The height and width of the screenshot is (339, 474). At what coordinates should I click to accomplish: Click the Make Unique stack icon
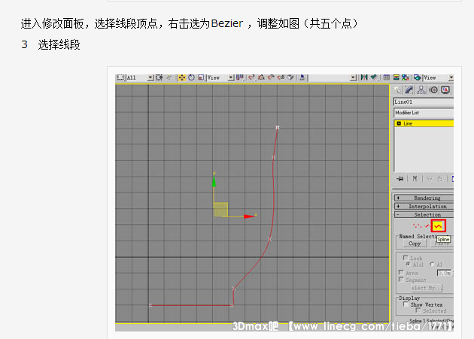tap(430, 179)
